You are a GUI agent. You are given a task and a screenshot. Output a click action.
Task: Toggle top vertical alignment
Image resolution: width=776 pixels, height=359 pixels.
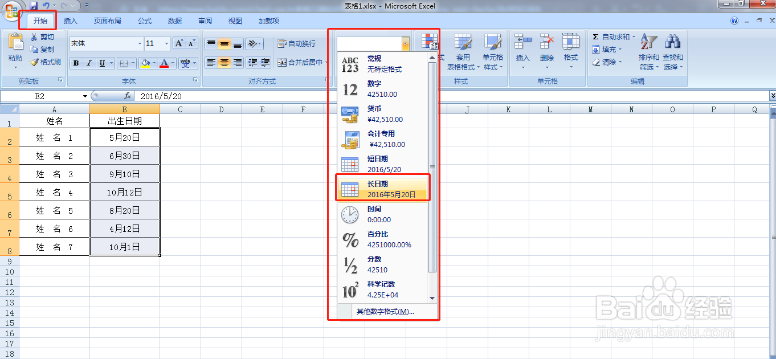click(211, 43)
